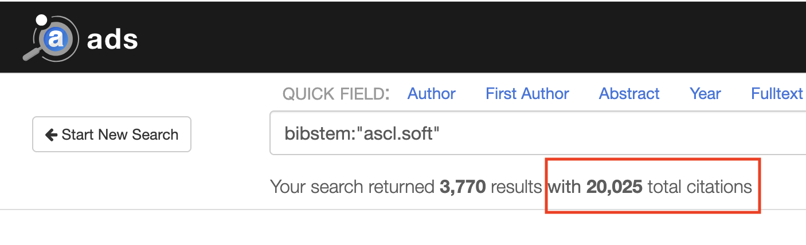Click the "total citations" text

tap(699, 187)
